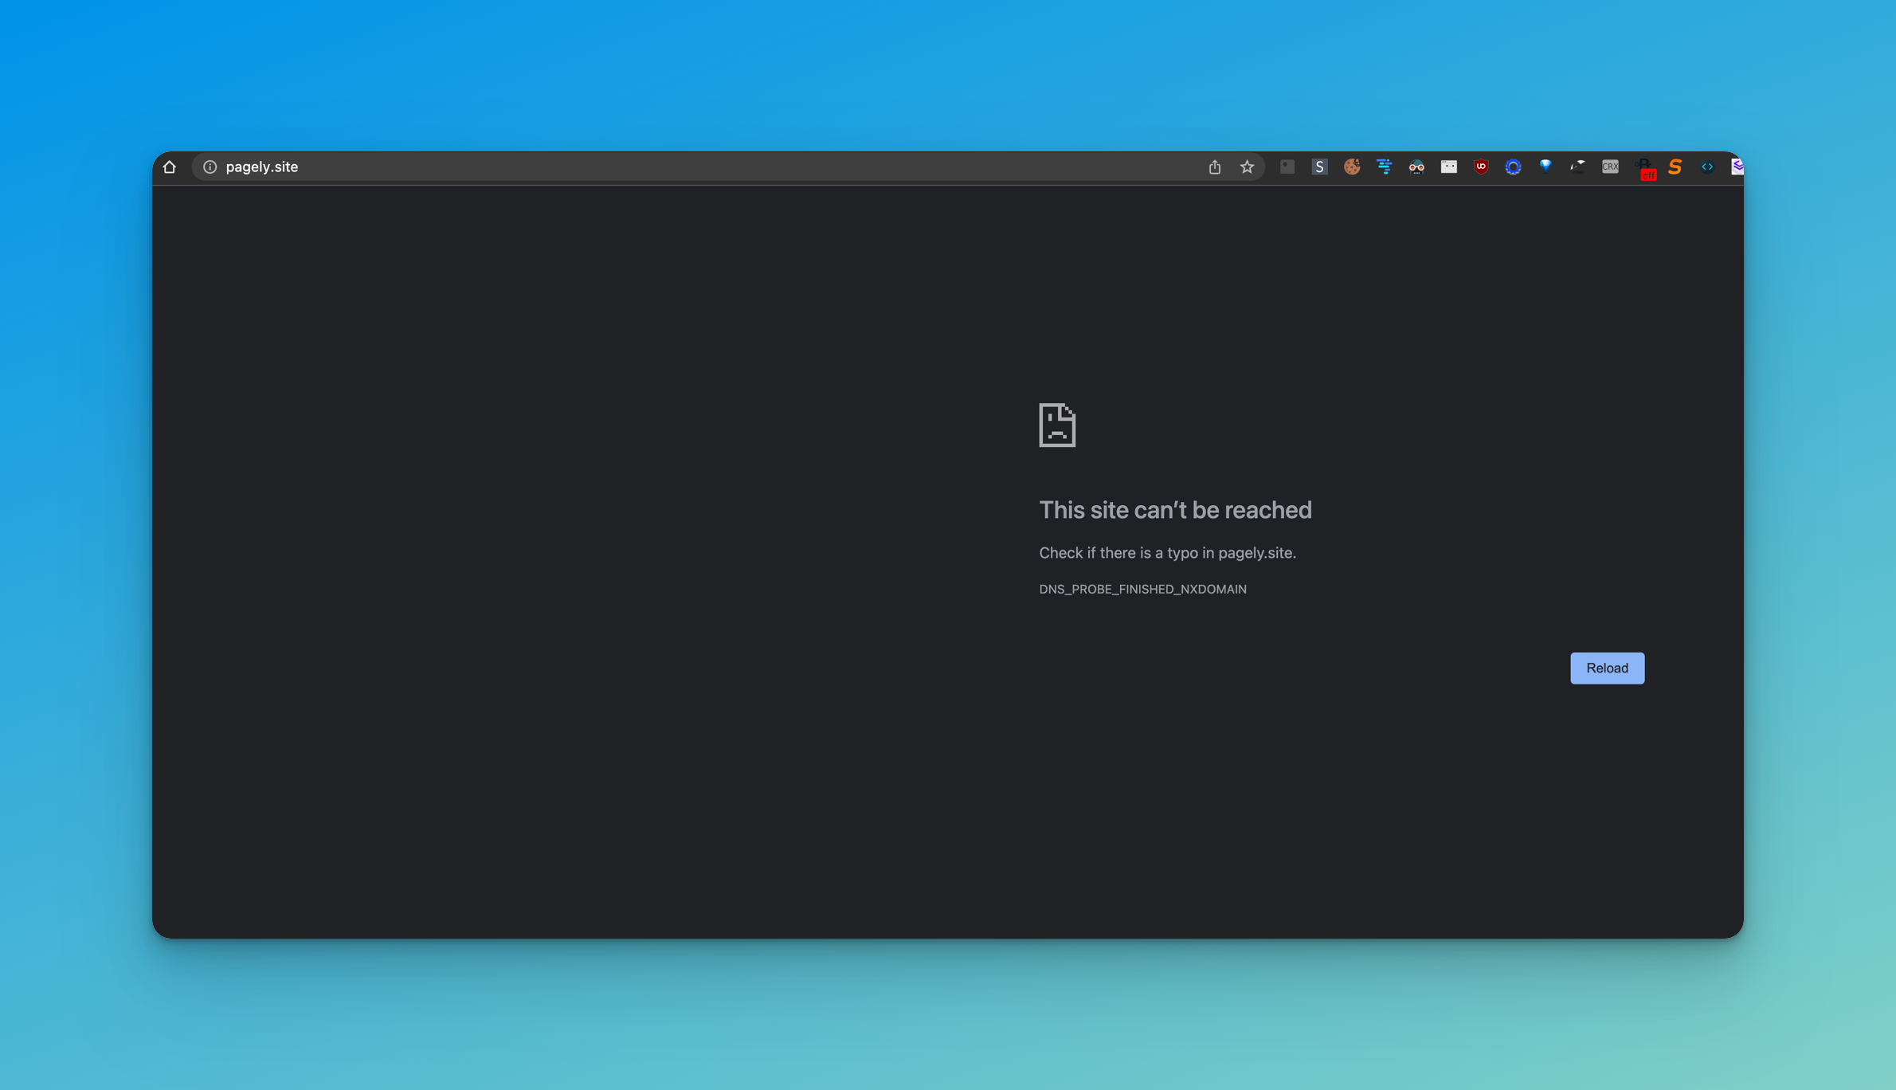Toggle the extension showing red off badge

tap(1644, 168)
